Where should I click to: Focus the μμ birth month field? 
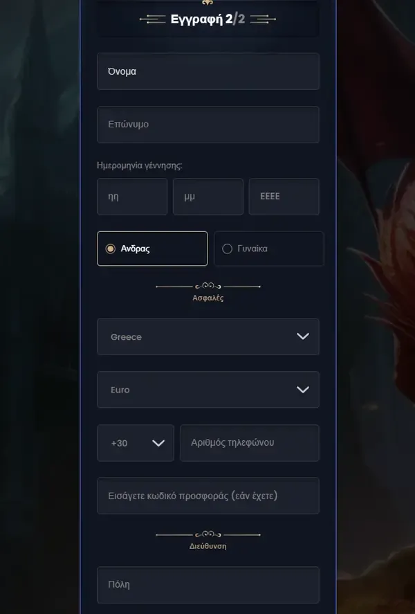208,197
